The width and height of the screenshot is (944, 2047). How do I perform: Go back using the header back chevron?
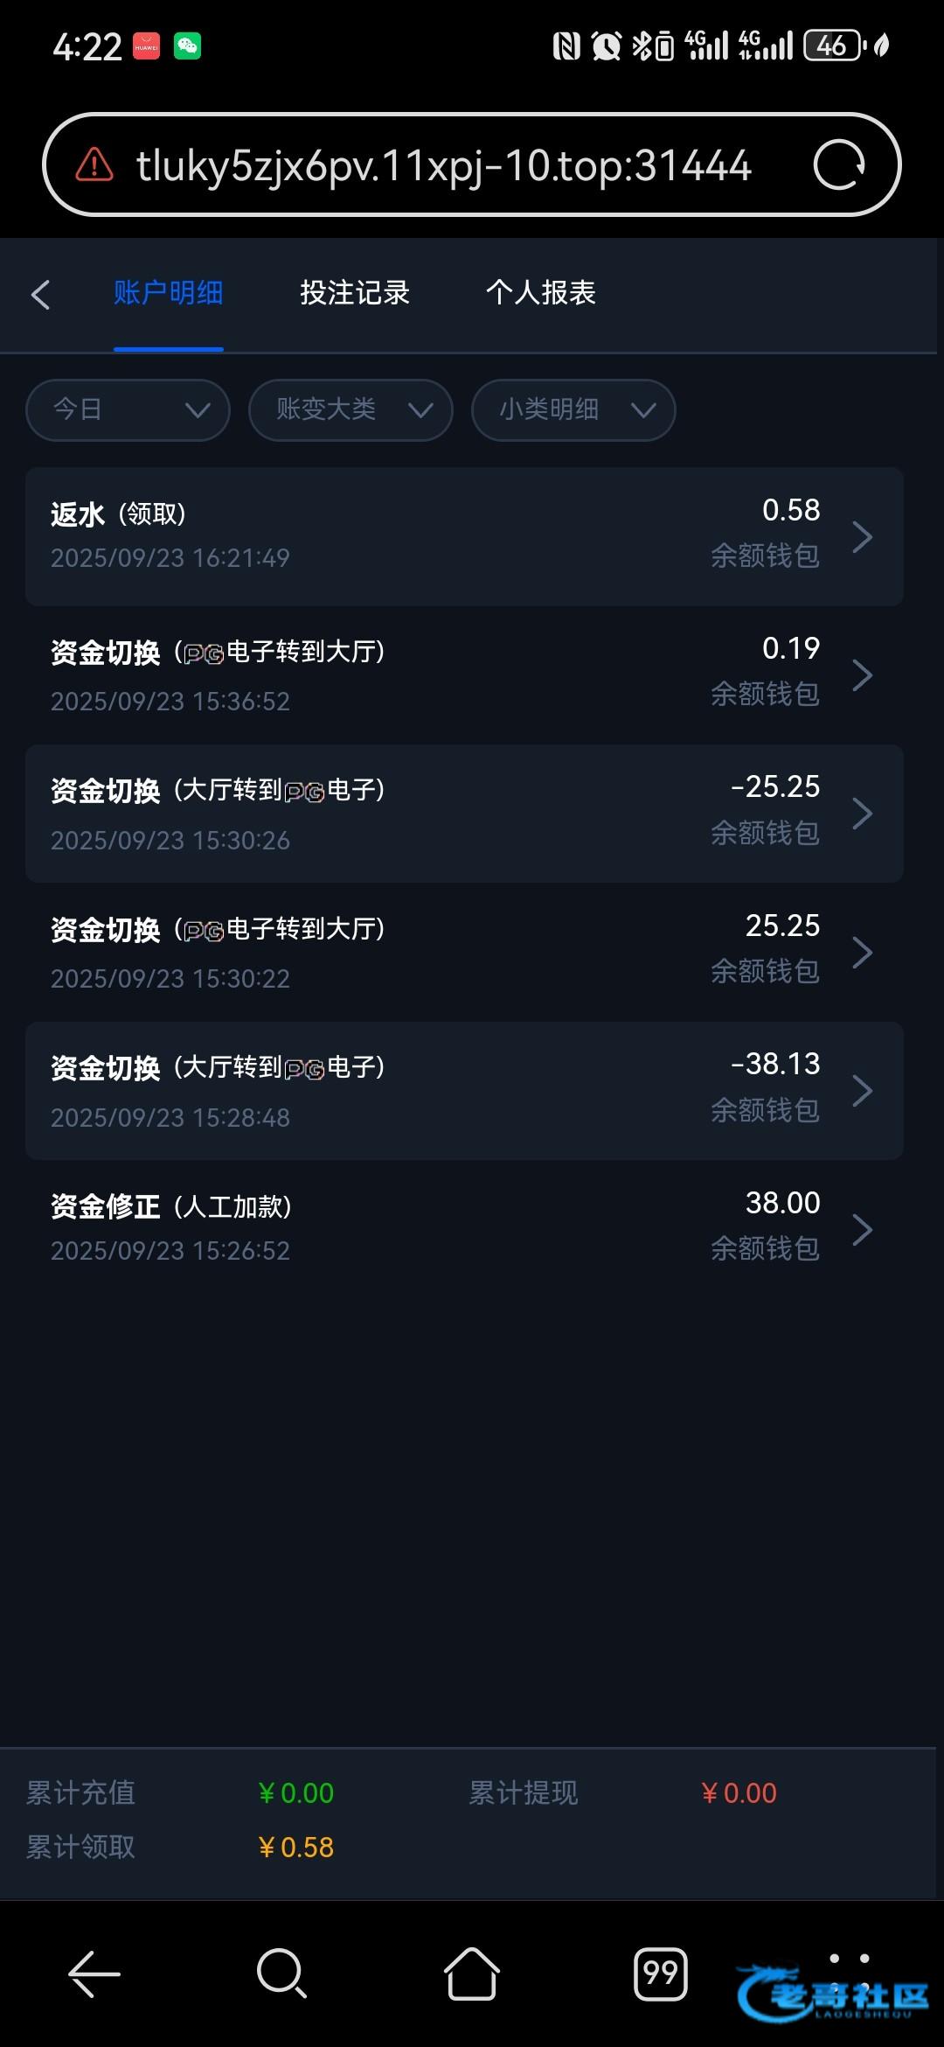pos(40,294)
